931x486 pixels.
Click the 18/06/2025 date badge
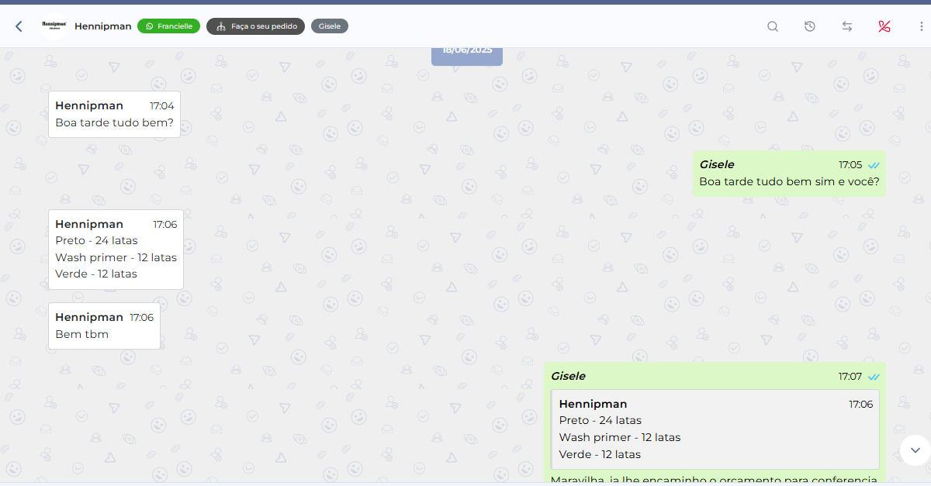467,52
